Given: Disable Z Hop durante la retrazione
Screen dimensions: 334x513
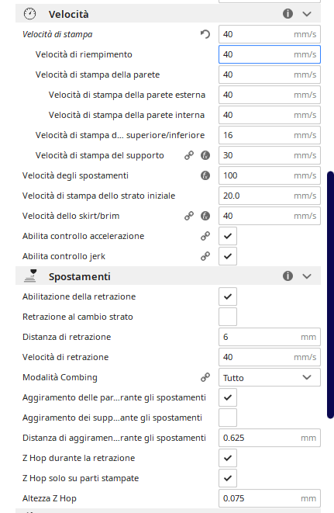Looking at the screenshot, I should coord(228,458).
